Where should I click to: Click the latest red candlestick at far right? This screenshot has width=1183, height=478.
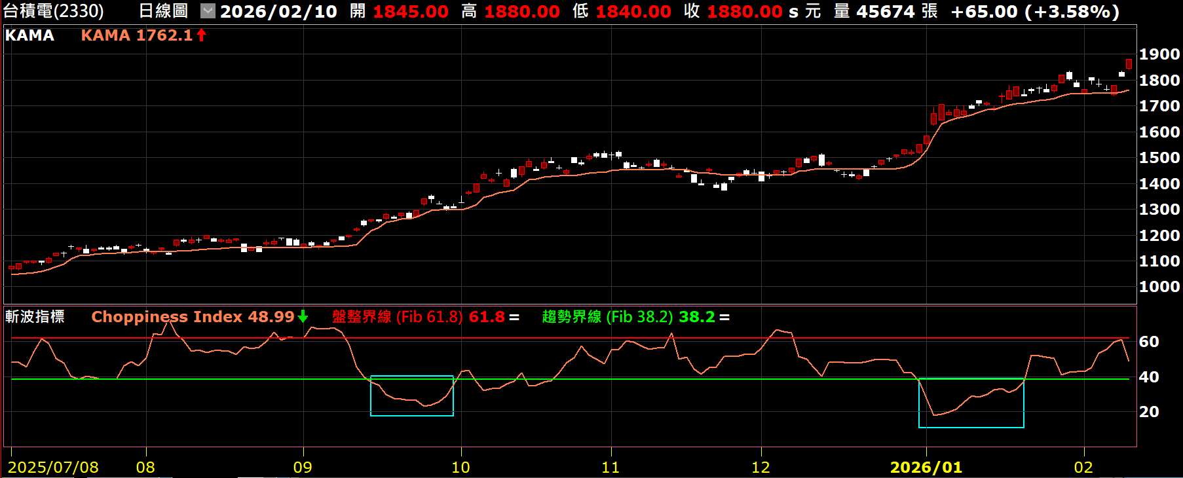pos(1129,64)
